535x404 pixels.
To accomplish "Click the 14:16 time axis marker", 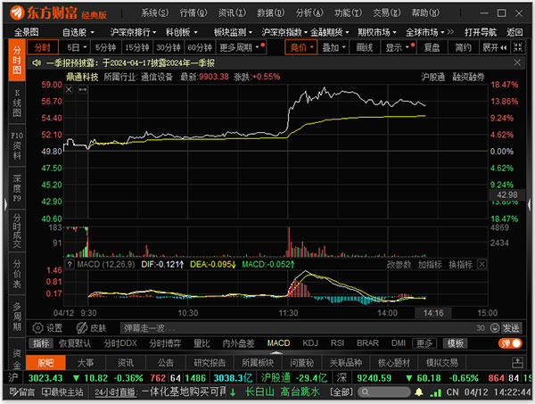I will [x=433, y=313].
